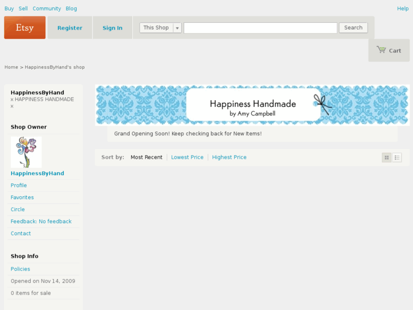This screenshot has height=310, width=413.
Task: Open the Community menu link
Action: (47, 9)
